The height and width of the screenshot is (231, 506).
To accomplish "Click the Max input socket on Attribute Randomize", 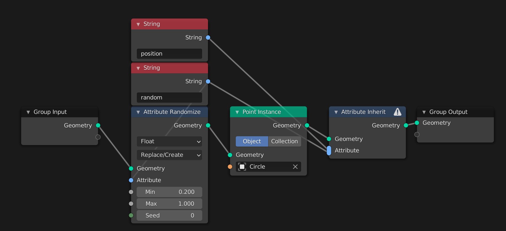I will [131, 204].
